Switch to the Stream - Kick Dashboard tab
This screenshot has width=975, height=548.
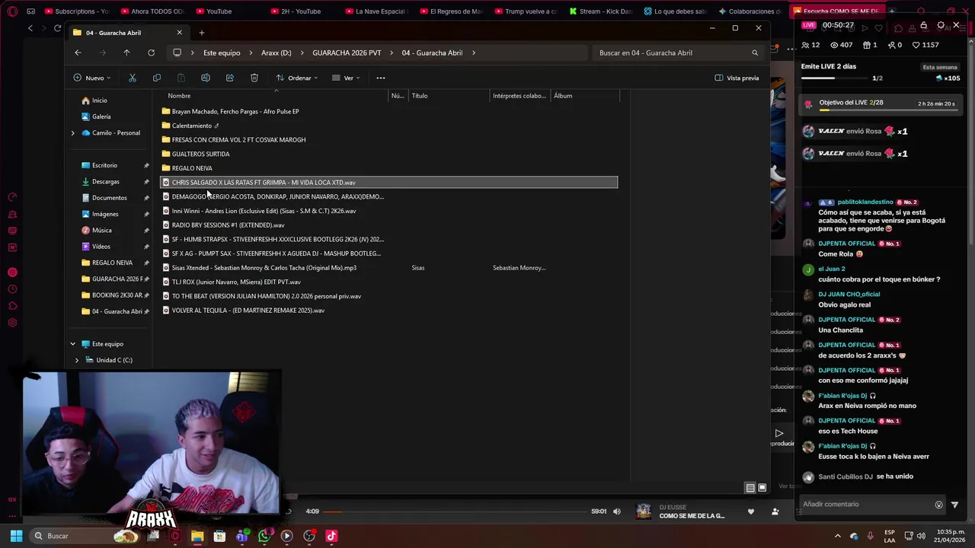pyautogui.click(x=600, y=11)
